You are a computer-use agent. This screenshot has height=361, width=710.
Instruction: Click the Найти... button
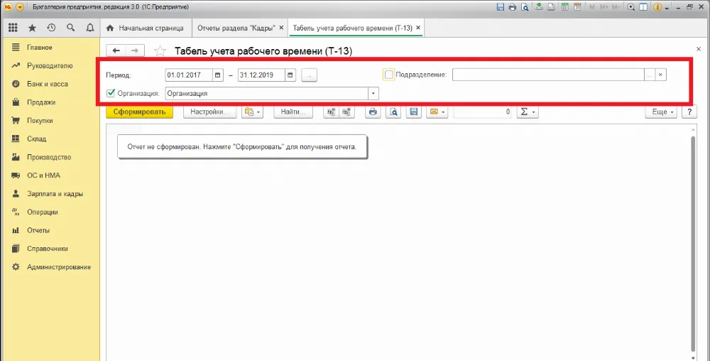pos(293,112)
